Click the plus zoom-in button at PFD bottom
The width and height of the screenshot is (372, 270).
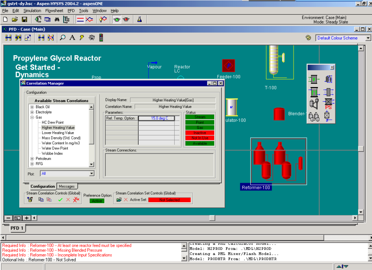tap(26, 218)
